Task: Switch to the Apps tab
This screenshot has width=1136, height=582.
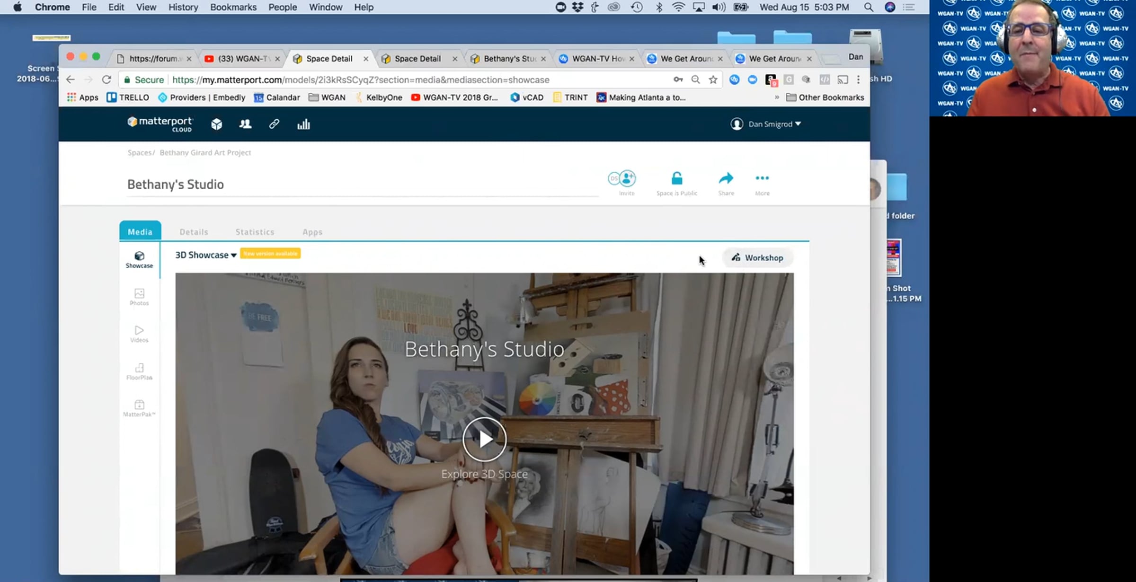Action: (312, 232)
